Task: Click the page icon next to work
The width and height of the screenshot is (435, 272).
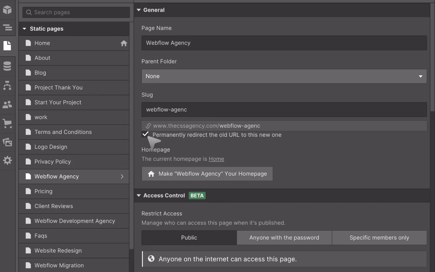Action: (x=28, y=117)
